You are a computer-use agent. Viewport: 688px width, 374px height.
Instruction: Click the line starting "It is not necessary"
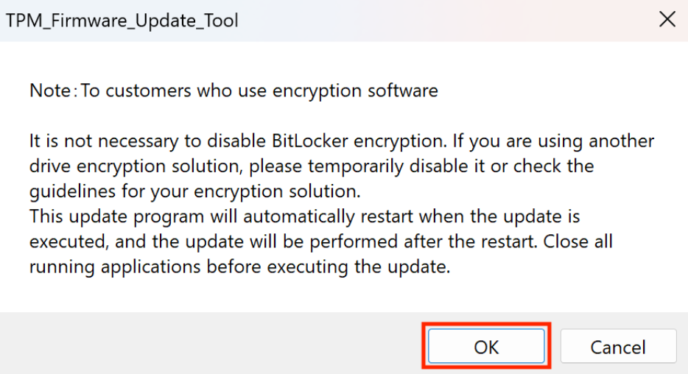[341, 141]
